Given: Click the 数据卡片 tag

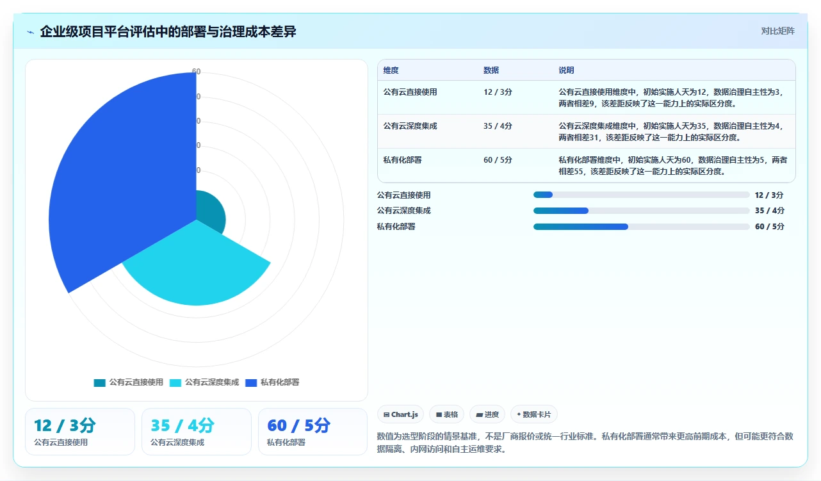Looking at the screenshot, I should 533,414.
